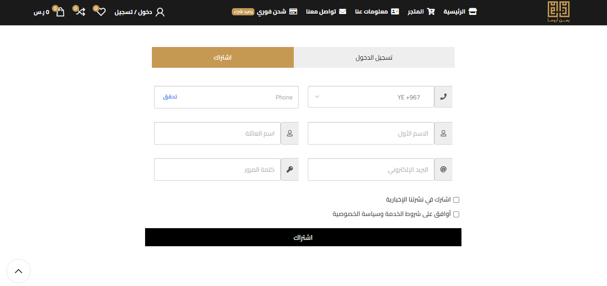Viewport: 607px width, 286px height.
Task: Go to الرئيسية home menu item
Action: [x=460, y=12]
